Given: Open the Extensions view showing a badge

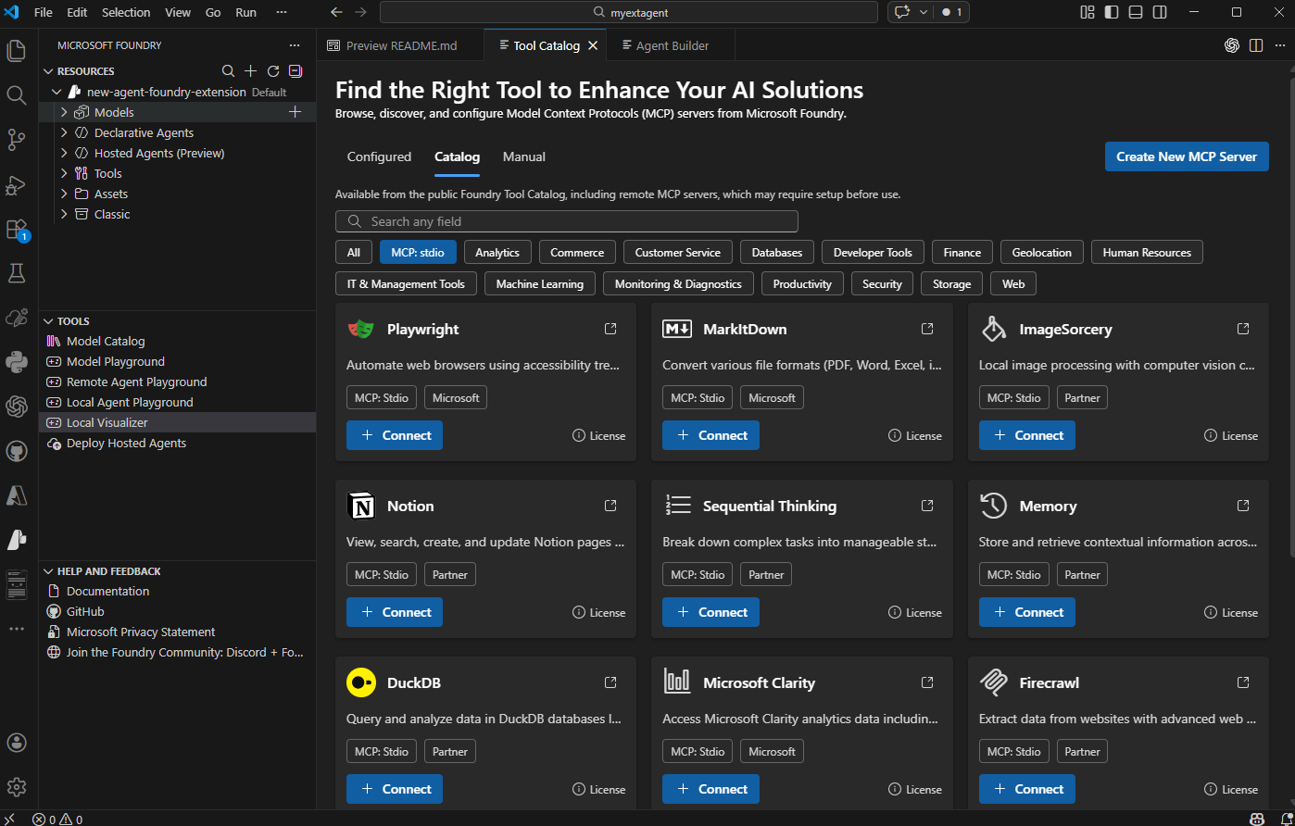Looking at the screenshot, I should coord(16,227).
